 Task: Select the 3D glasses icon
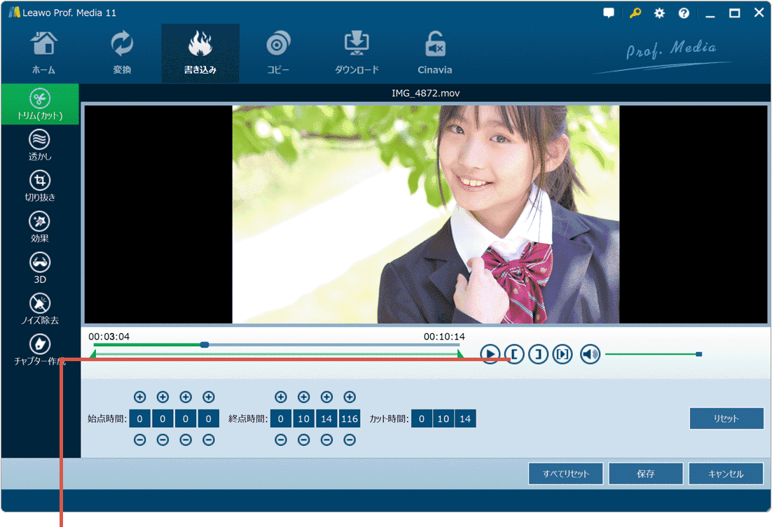(40, 267)
